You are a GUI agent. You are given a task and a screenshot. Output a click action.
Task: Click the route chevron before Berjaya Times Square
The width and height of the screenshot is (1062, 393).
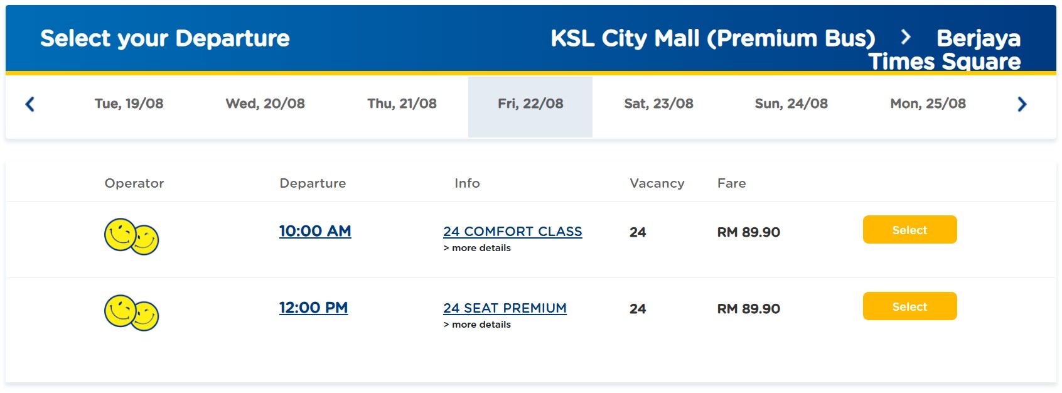(x=905, y=37)
